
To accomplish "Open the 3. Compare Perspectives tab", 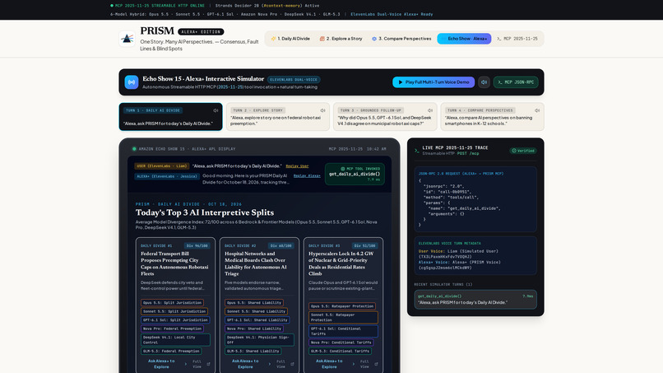I will point(401,39).
